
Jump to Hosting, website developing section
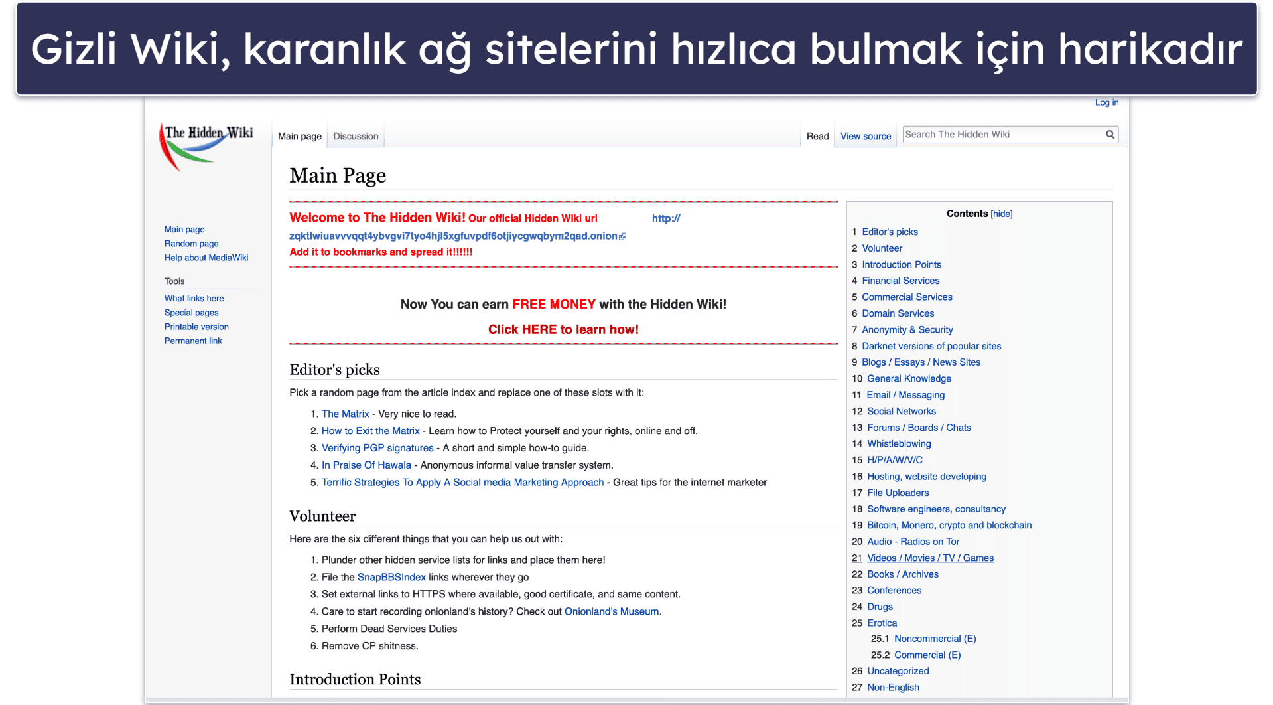[x=927, y=477]
